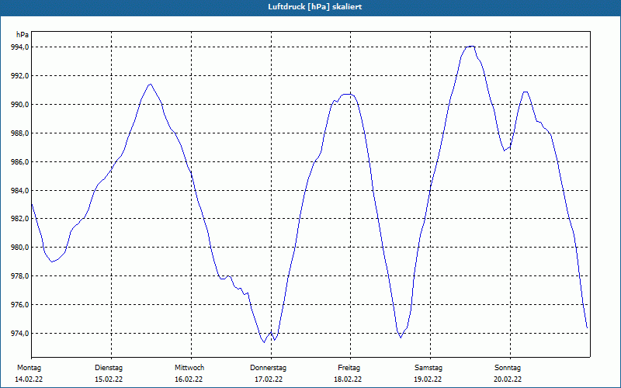The width and height of the screenshot is (621, 388).
Task: Click the 14.02.22 date label
Action: pos(29,379)
